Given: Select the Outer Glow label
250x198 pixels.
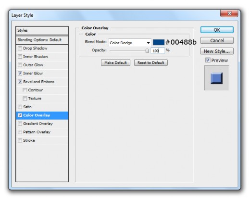Looking at the screenshot, I should (33, 65).
